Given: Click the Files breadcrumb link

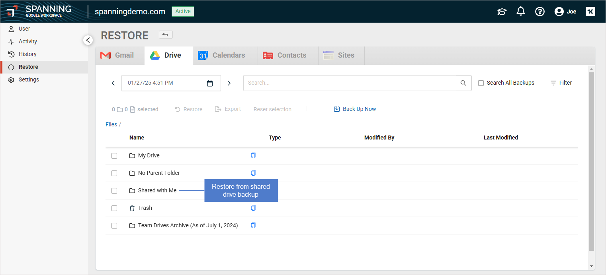Looking at the screenshot, I should tap(111, 124).
